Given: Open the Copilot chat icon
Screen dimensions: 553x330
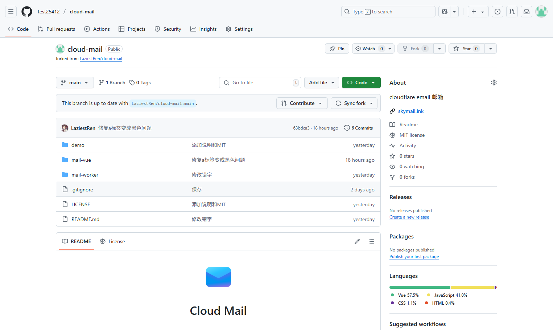Looking at the screenshot, I should (x=444, y=11).
